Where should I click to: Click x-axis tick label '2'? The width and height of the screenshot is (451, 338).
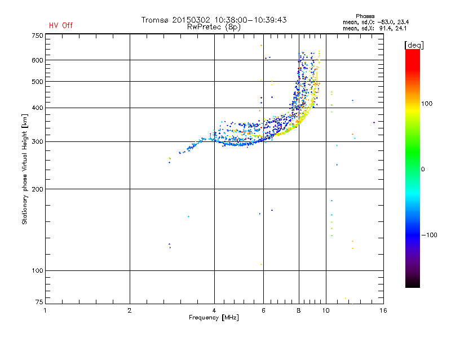130,310
